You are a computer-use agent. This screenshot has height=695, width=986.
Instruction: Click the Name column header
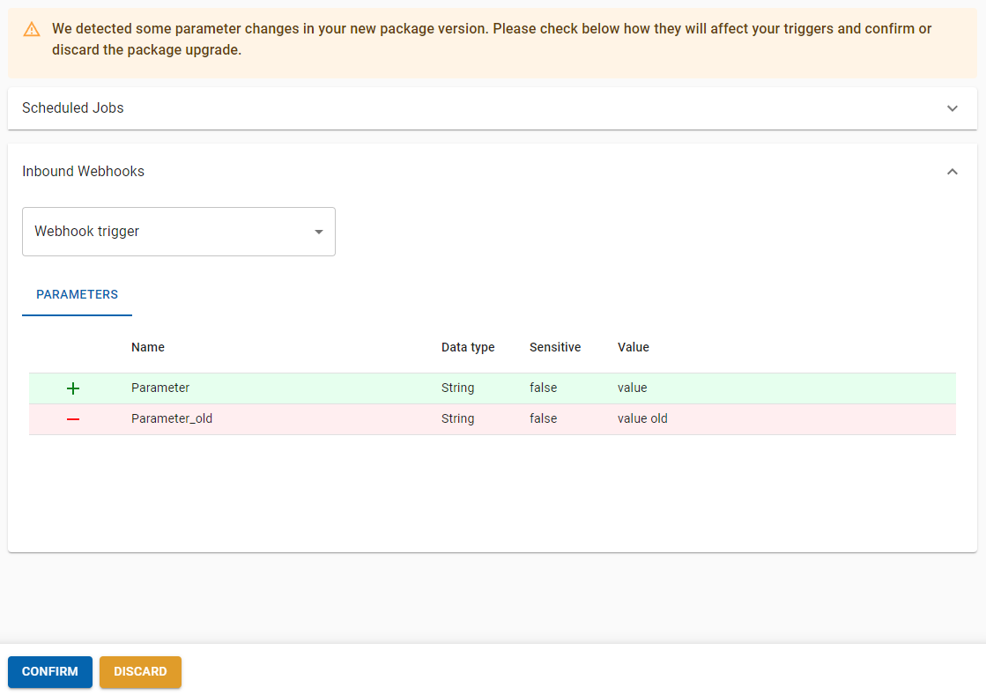click(x=148, y=347)
